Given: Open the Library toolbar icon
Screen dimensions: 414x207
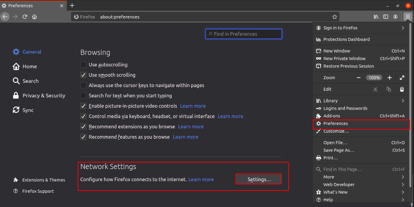Looking at the screenshot, I should (x=376, y=17).
